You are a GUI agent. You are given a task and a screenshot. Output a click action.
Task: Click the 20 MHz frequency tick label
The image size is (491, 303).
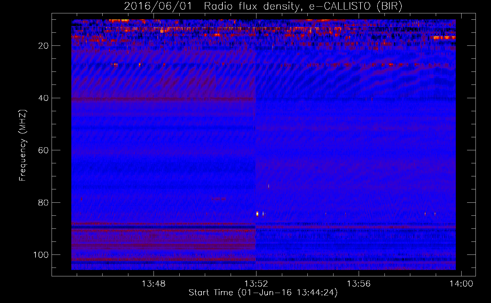43,46
